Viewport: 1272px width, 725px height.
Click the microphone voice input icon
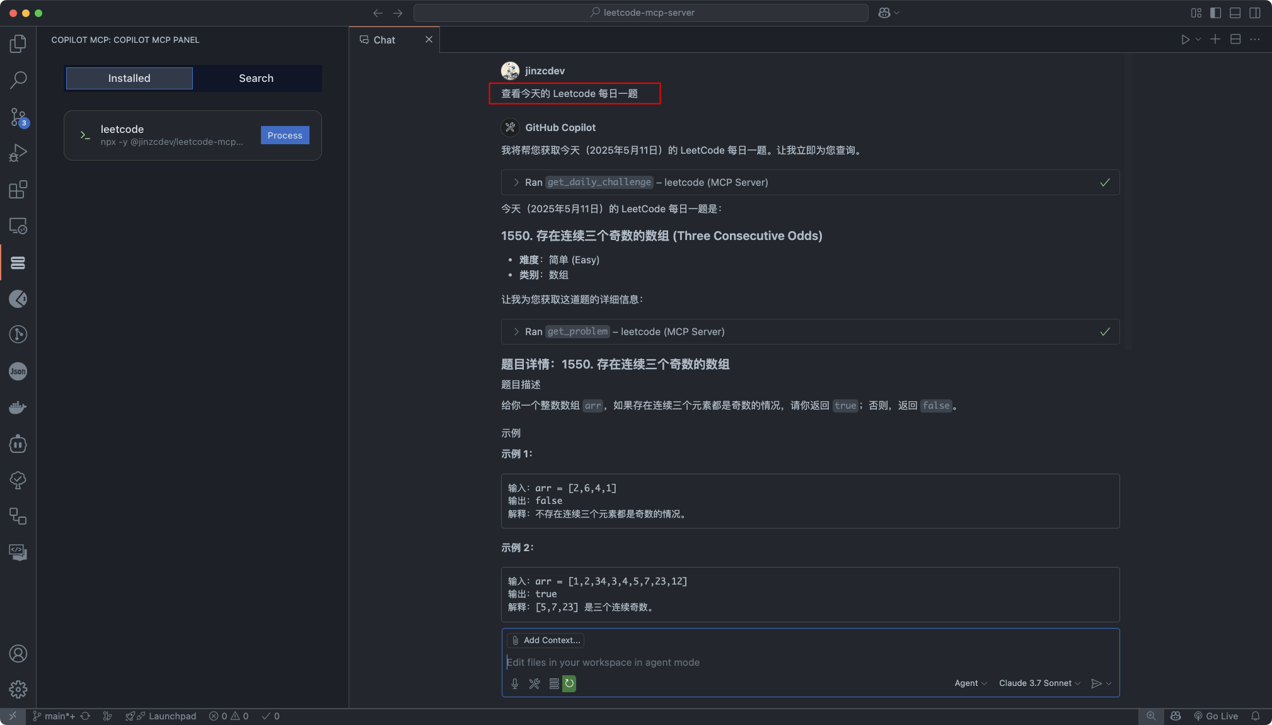(515, 683)
